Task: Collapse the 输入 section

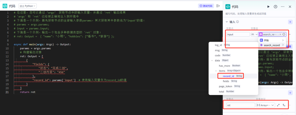Action: pos(227,22)
